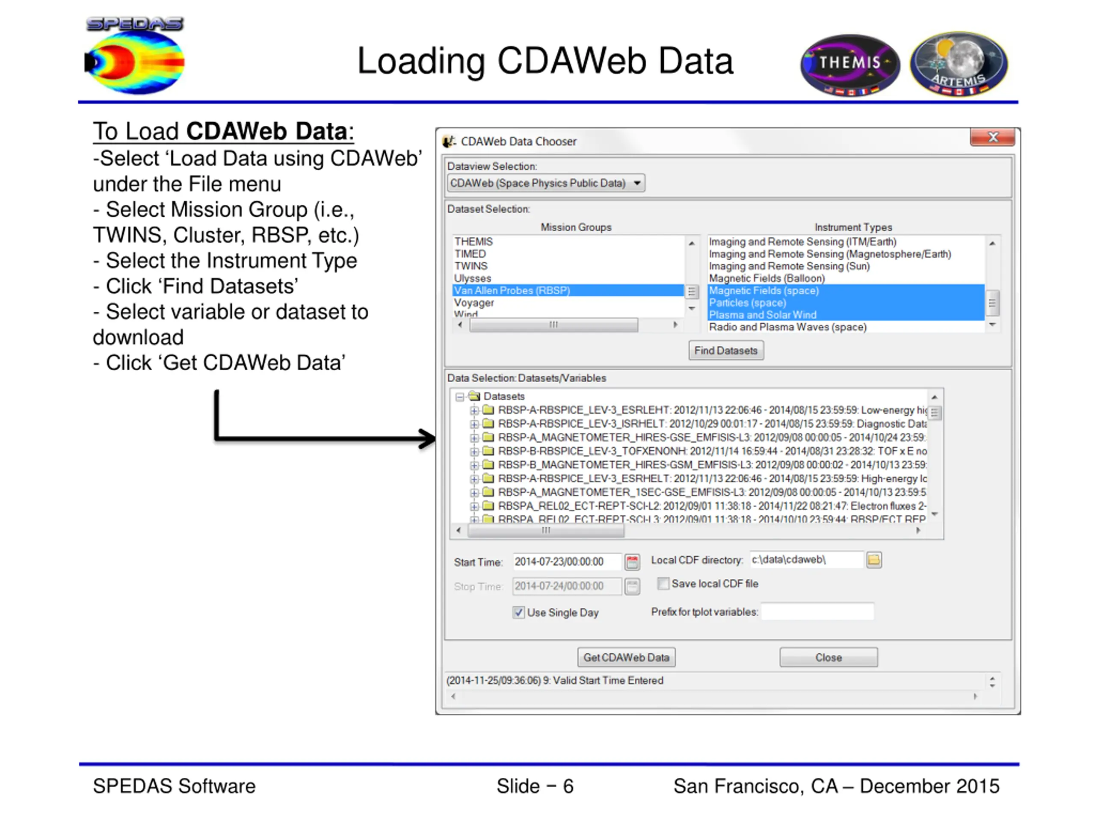Select Van Allen Probes (RBSP) mission group
The image size is (1095, 821).
pyautogui.click(x=568, y=290)
